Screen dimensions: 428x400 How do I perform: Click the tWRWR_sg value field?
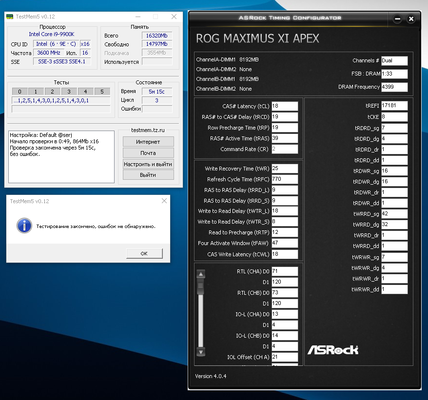click(x=394, y=257)
